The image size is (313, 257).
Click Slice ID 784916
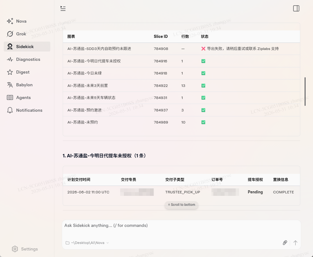pos(161,61)
